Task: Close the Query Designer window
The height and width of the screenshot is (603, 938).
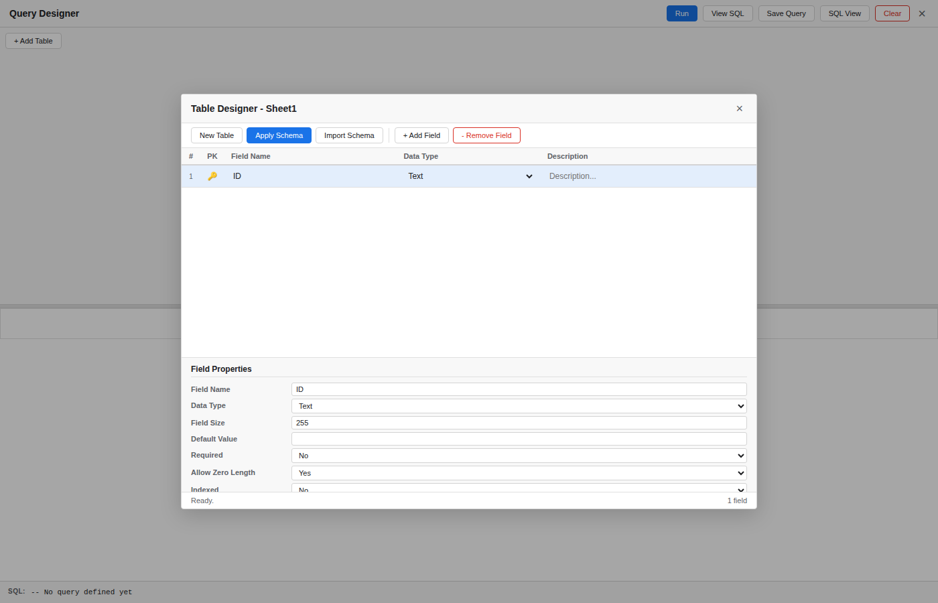Action: 922,13
